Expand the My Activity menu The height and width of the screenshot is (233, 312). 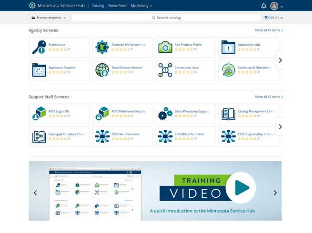point(141,6)
